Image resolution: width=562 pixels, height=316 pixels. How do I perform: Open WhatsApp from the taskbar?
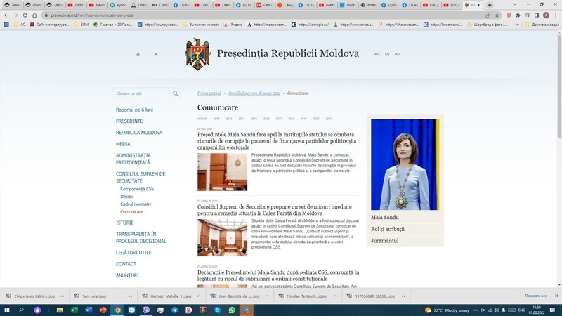tap(232, 310)
